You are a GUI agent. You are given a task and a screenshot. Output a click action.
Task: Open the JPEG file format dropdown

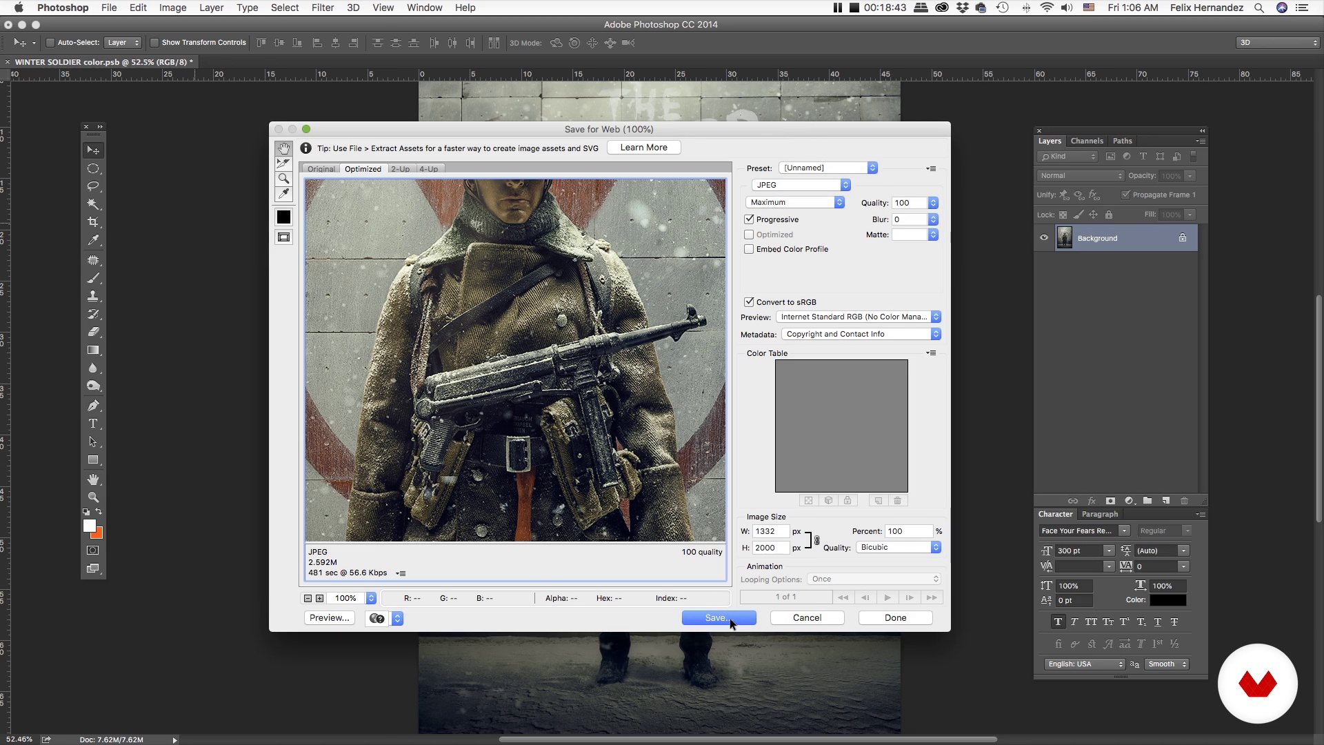coord(801,185)
